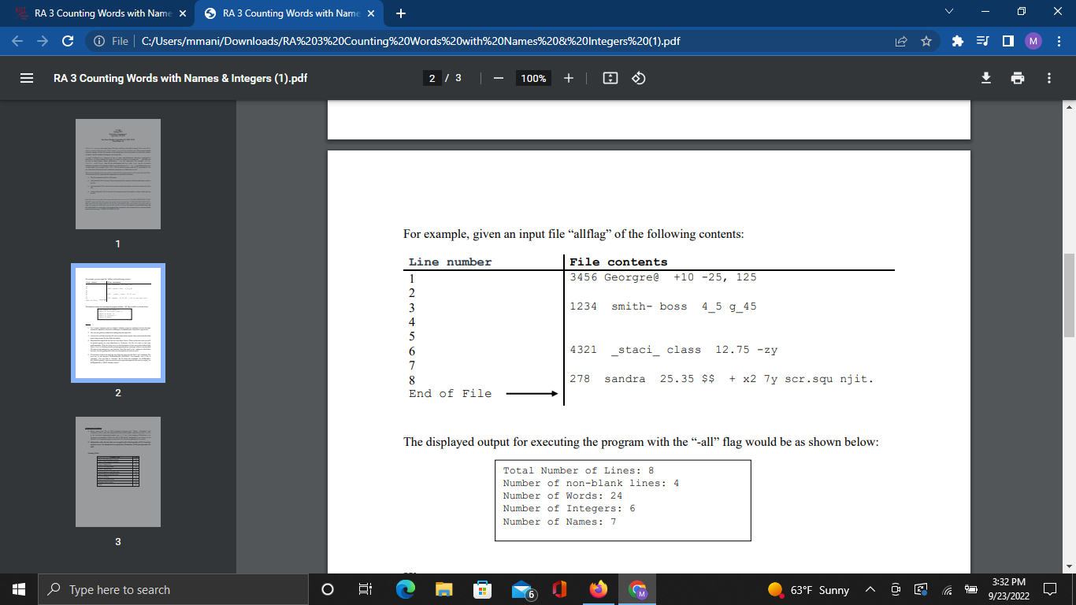The height and width of the screenshot is (605, 1076).
Task: Open a new browser tab
Action: [x=401, y=13]
